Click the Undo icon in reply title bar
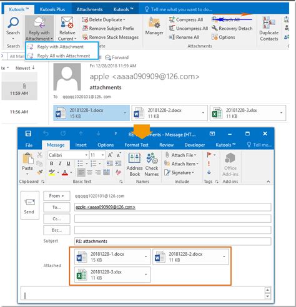This screenshot has width=296, height=307. [46, 134]
